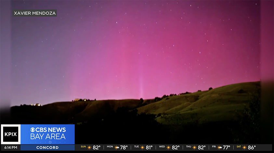Viewport: 274px width, 153px height.
Task: Click Monday's partly cloudy weather icon
Action: [x=116, y=147]
